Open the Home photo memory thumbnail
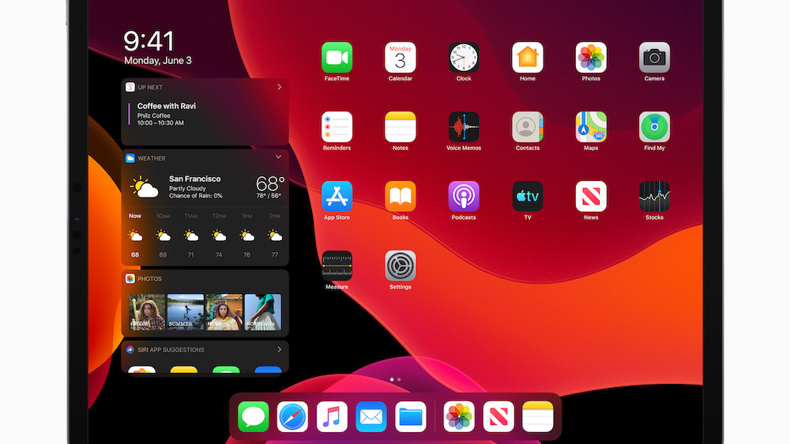Viewport: 790px width, 444px height. pyautogui.click(x=224, y=312)
